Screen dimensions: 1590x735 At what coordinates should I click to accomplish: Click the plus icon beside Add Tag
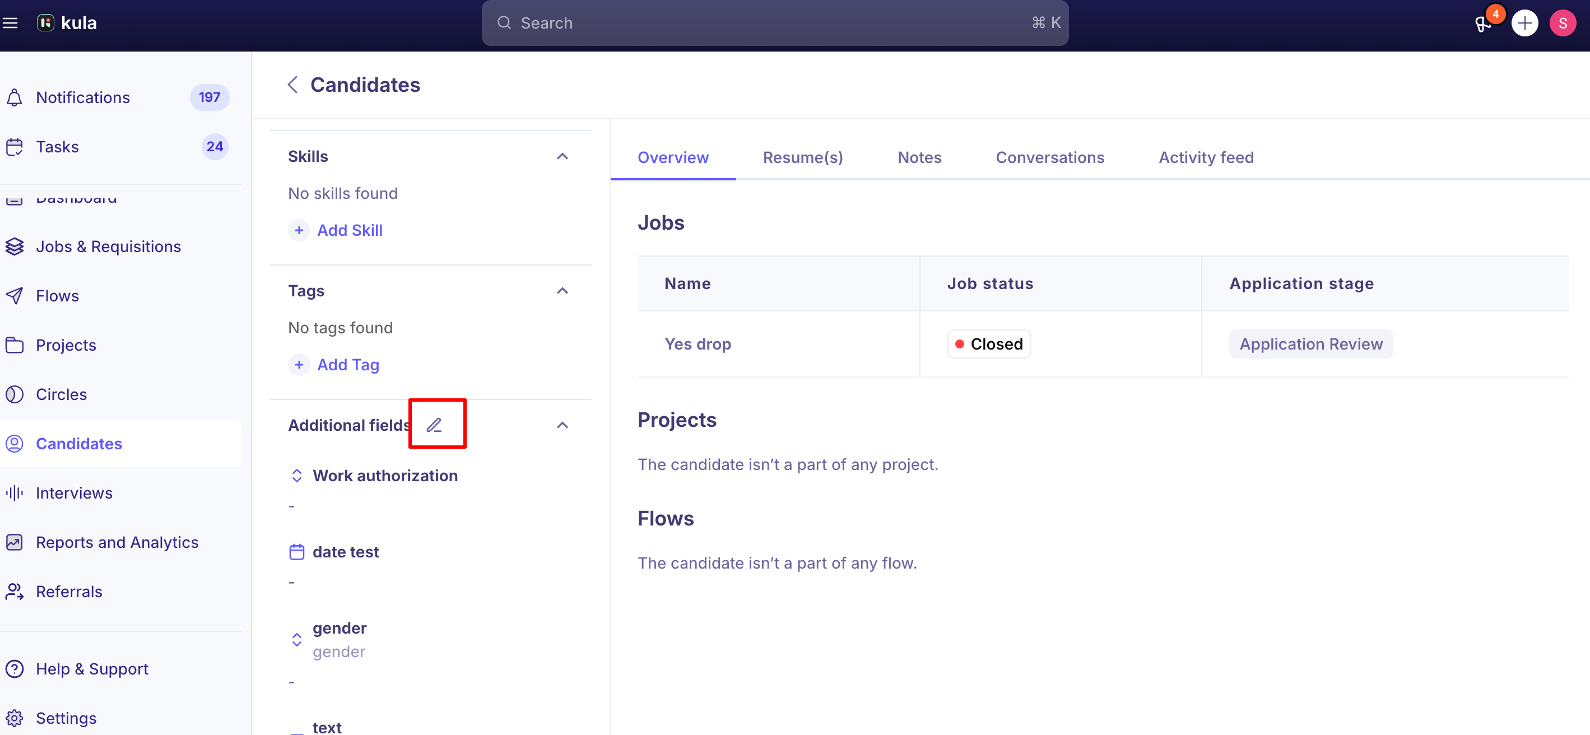tap(299, 365)
